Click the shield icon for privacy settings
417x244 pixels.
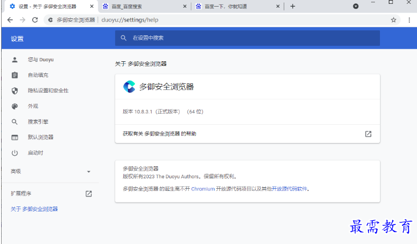pyautogui.click(x=14, y=91)
